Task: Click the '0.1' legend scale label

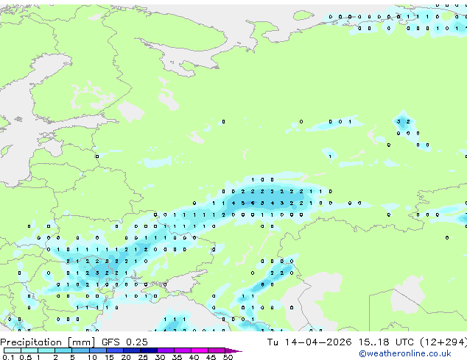Action: point(8,357)
